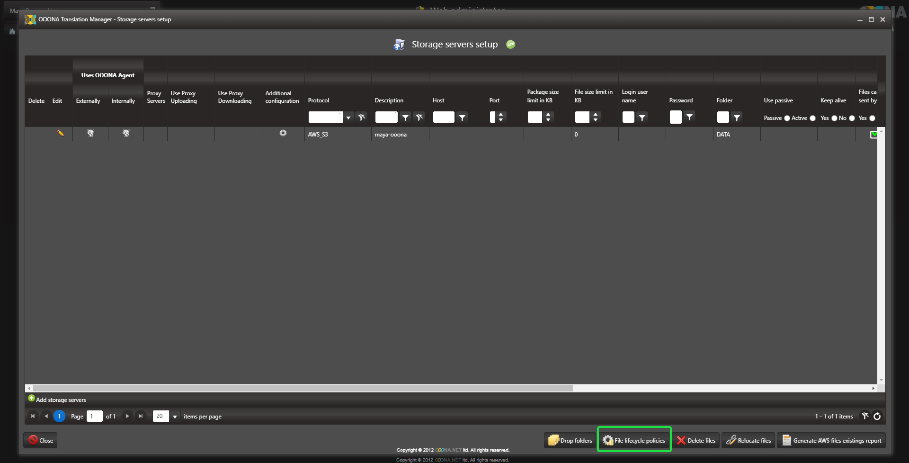Click the pencil edit icon for AWS_S3 row
The height and width of the screenshot is (463, 909).
tap(61, 133)
